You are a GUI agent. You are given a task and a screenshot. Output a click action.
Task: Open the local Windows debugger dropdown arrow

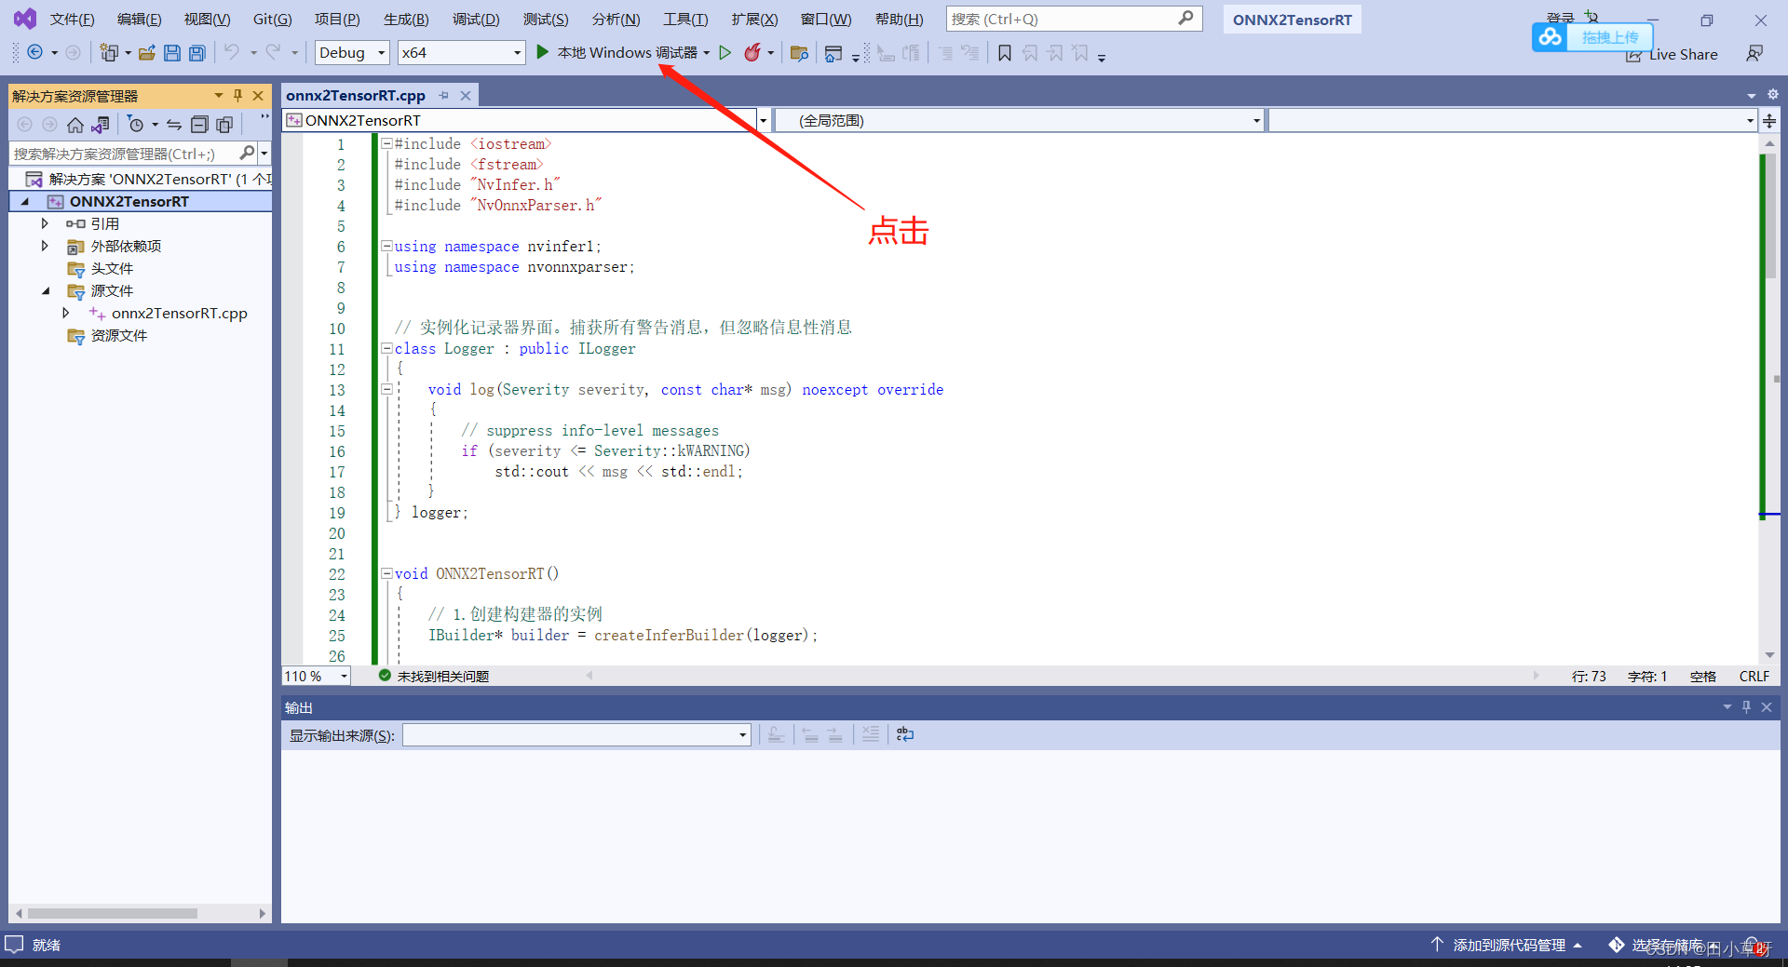click(x=707, y=53)
